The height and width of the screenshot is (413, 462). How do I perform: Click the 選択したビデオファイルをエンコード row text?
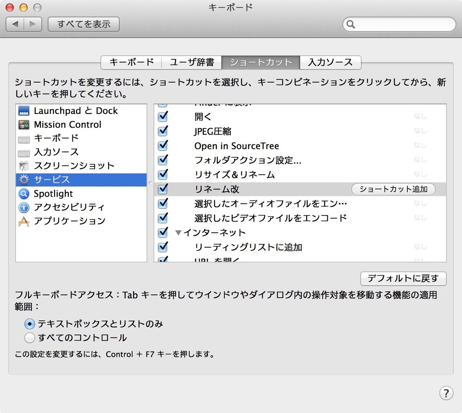271,218
